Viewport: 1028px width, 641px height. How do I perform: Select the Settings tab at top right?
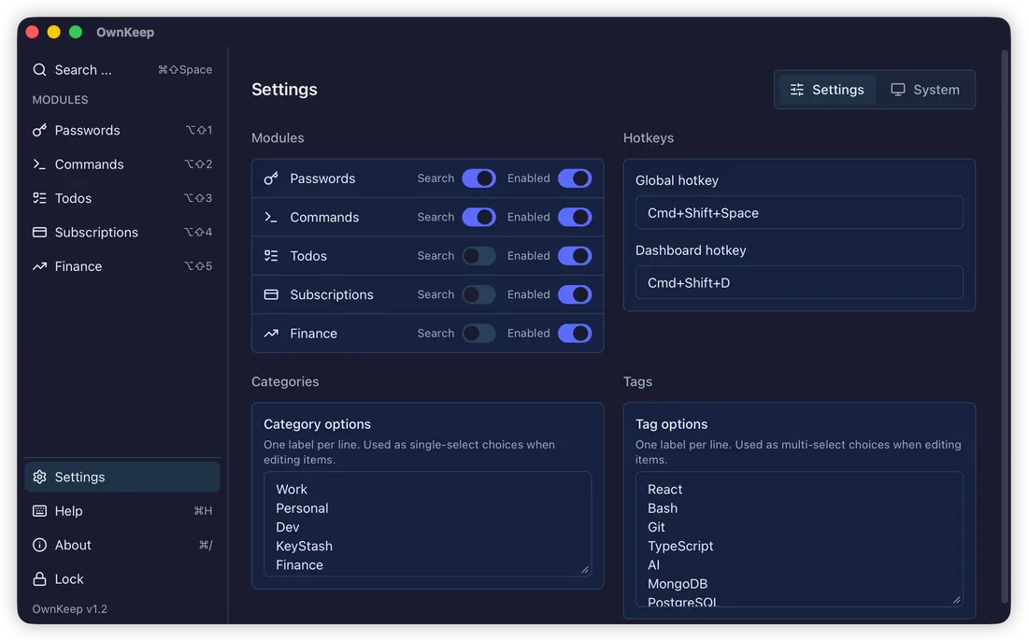coord(827,90)
